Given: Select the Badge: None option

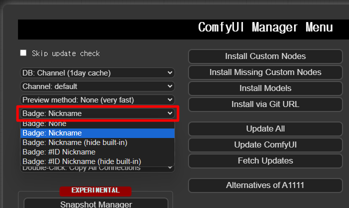Looking at the screenshot, I should pyautogui.click(x=97, y=124).
